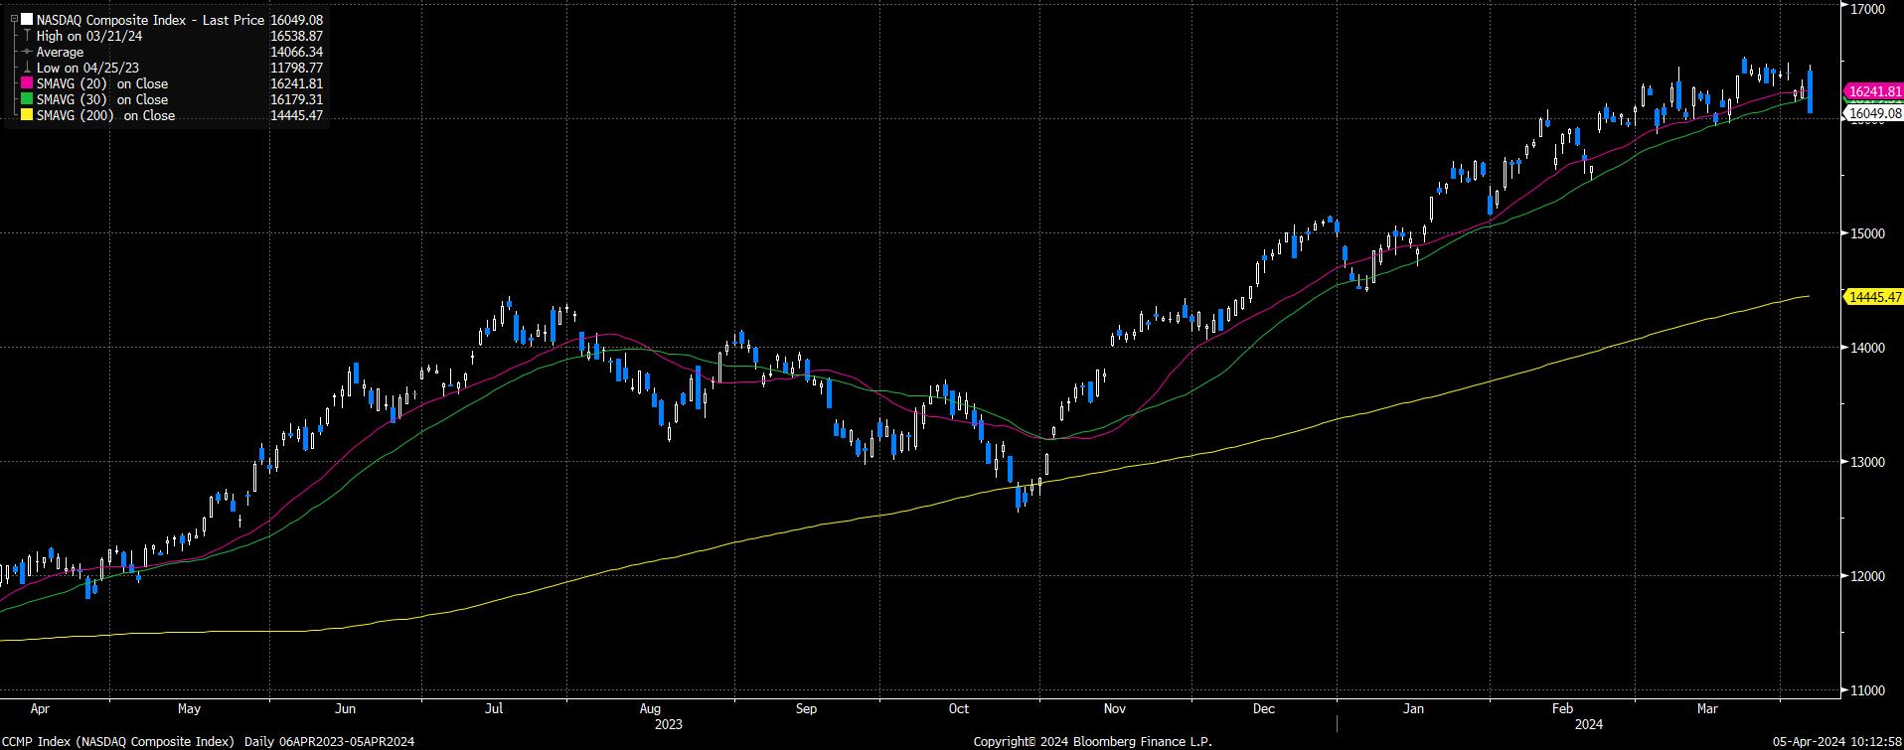Click the timestamp '05-Apr-2024 10:12:58'

click(1837, 742)
